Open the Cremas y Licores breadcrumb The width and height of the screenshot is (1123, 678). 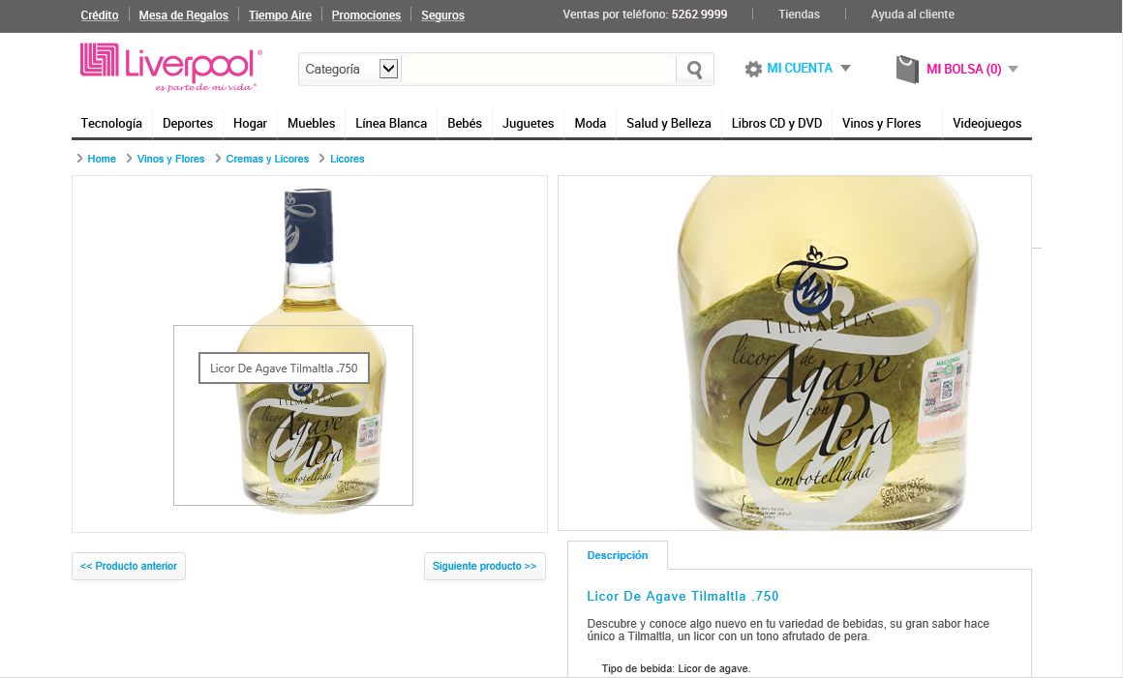point(267,159)
